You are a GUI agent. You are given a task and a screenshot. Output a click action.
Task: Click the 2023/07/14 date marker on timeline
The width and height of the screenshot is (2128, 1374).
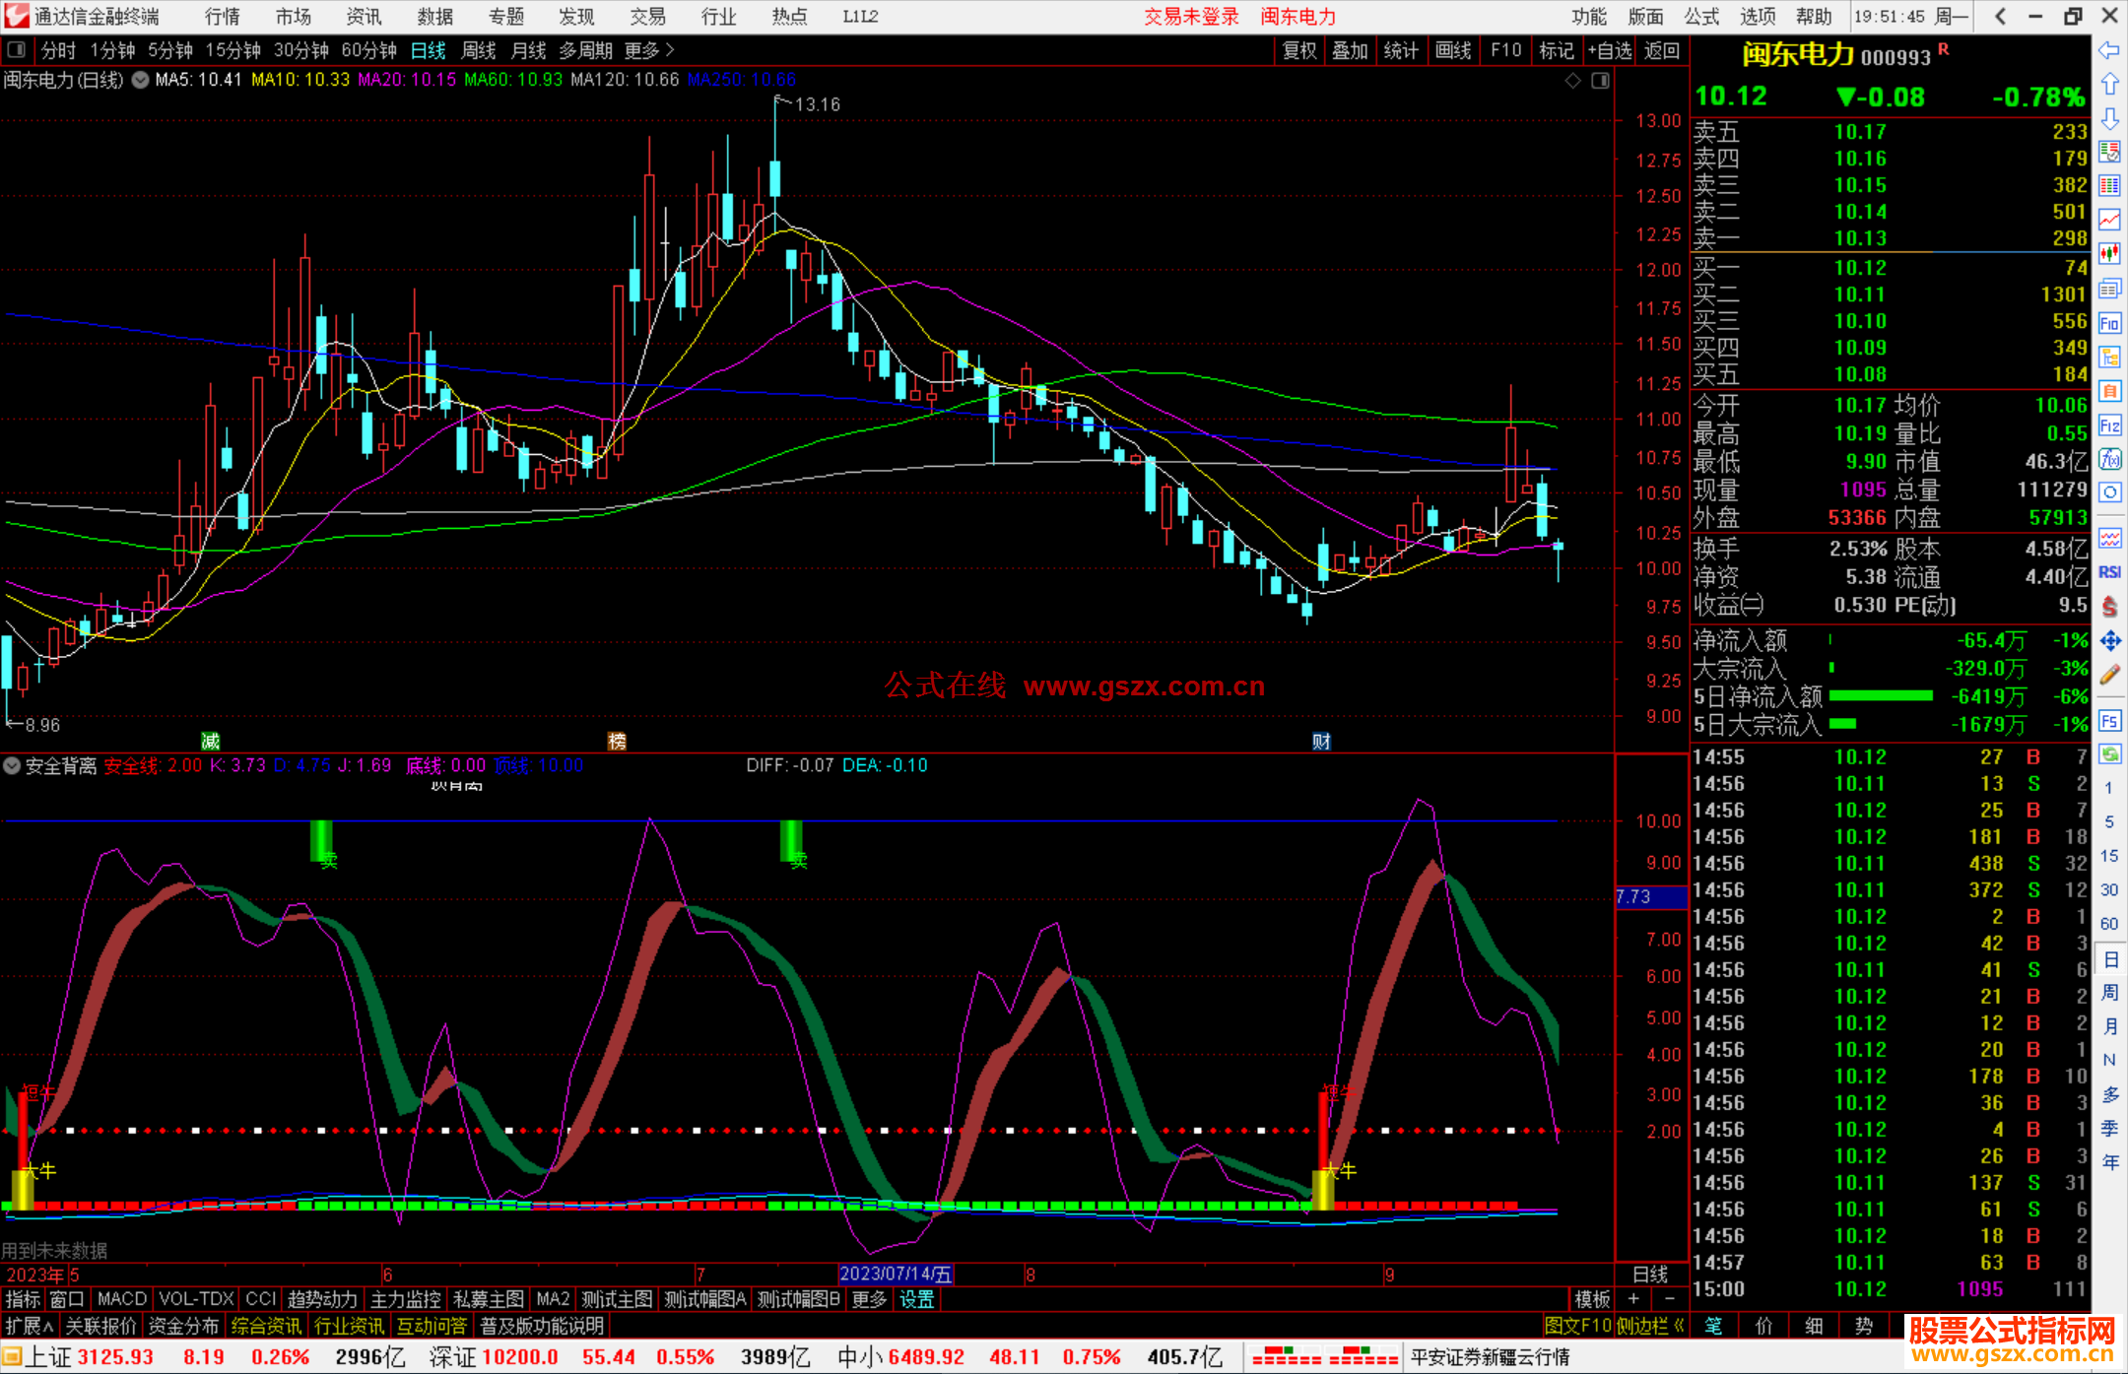895,1274
